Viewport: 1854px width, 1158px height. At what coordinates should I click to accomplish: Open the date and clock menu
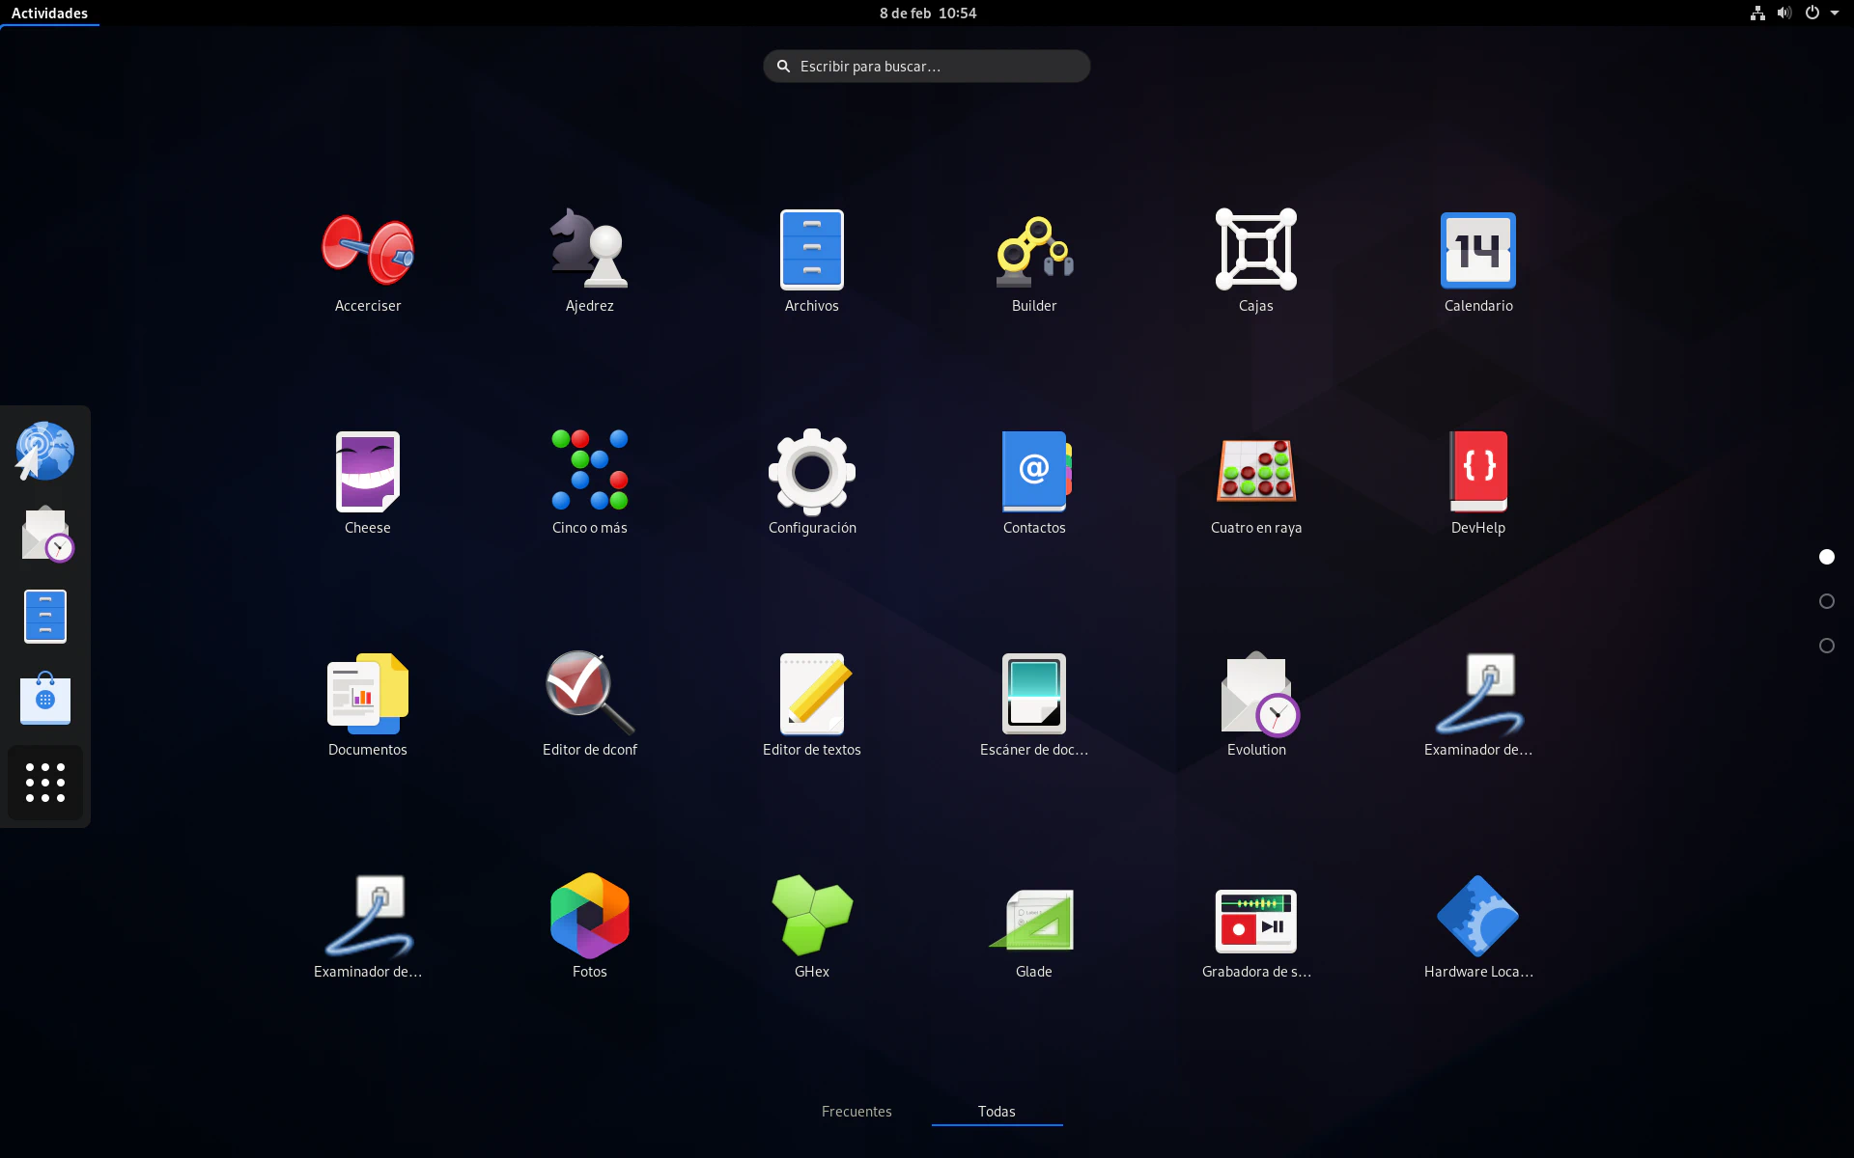pos(927,14)
